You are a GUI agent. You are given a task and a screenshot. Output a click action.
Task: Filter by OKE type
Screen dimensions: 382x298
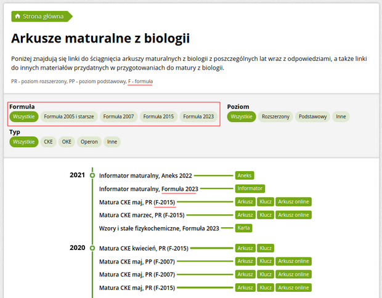(x=67, y=142)
